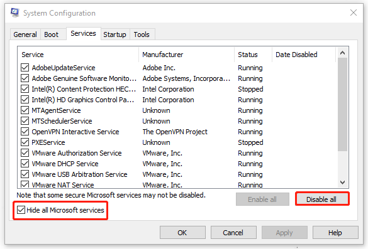The height and width of the screenshot is (249, 368).
Task: Click the services list scrollbar thumb
Action: pyautogui.click(x=342, y=104)
